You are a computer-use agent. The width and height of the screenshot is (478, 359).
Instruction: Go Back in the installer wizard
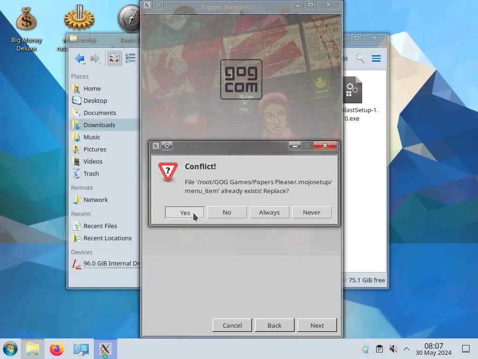274,325
